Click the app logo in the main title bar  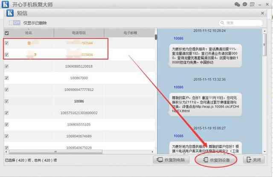[5, 4]
